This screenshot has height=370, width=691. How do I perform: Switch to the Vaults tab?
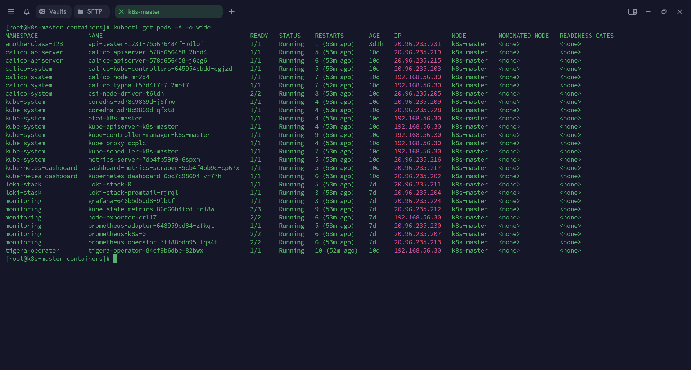[x=53, y=12]
